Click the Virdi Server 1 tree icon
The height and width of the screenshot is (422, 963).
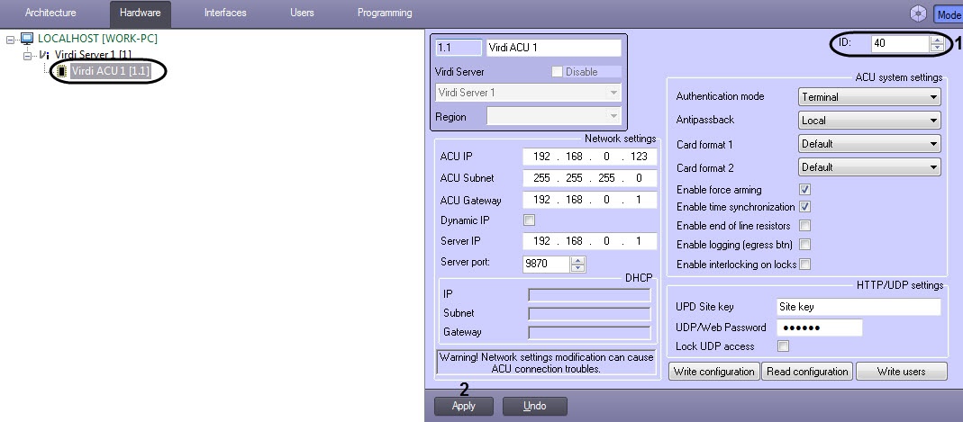coord(44,55)
